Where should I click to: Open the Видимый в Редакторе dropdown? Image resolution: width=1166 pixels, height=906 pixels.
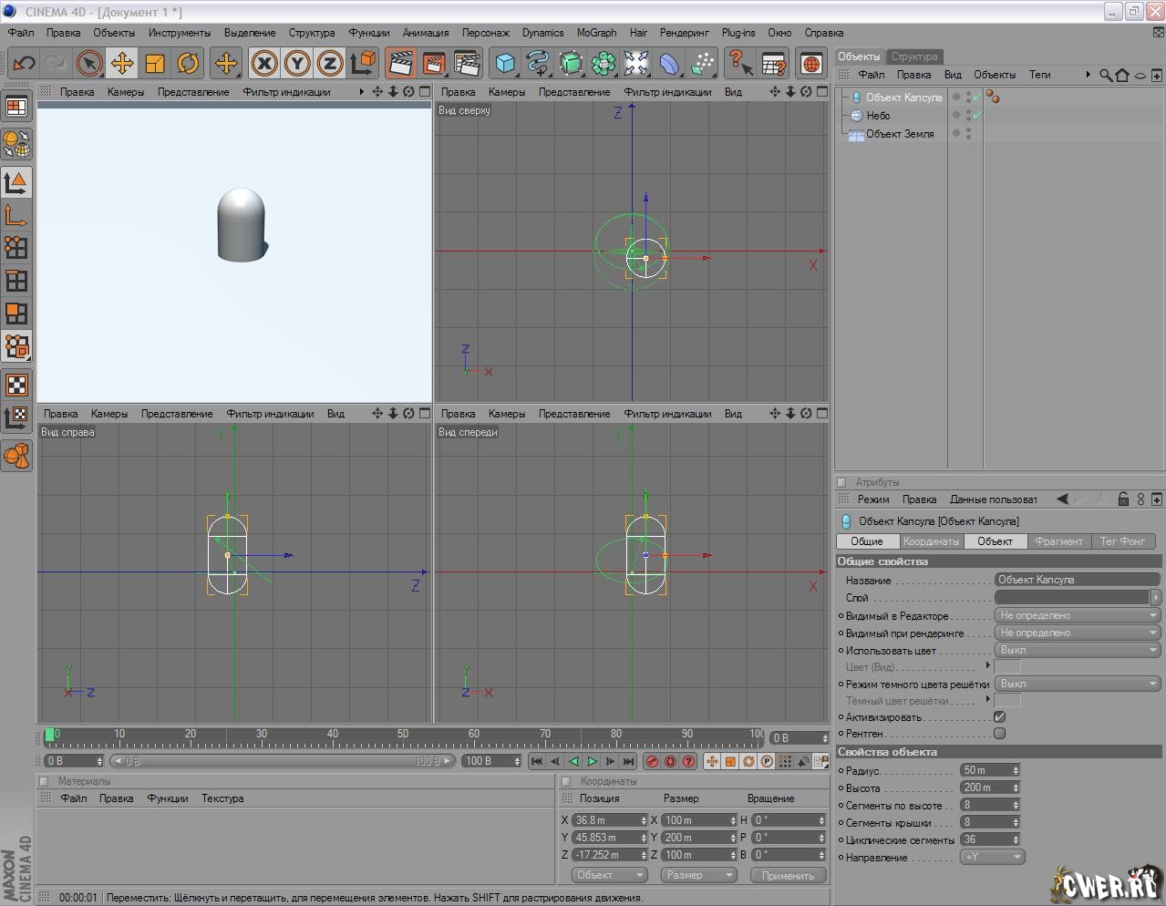[1077, 615]
